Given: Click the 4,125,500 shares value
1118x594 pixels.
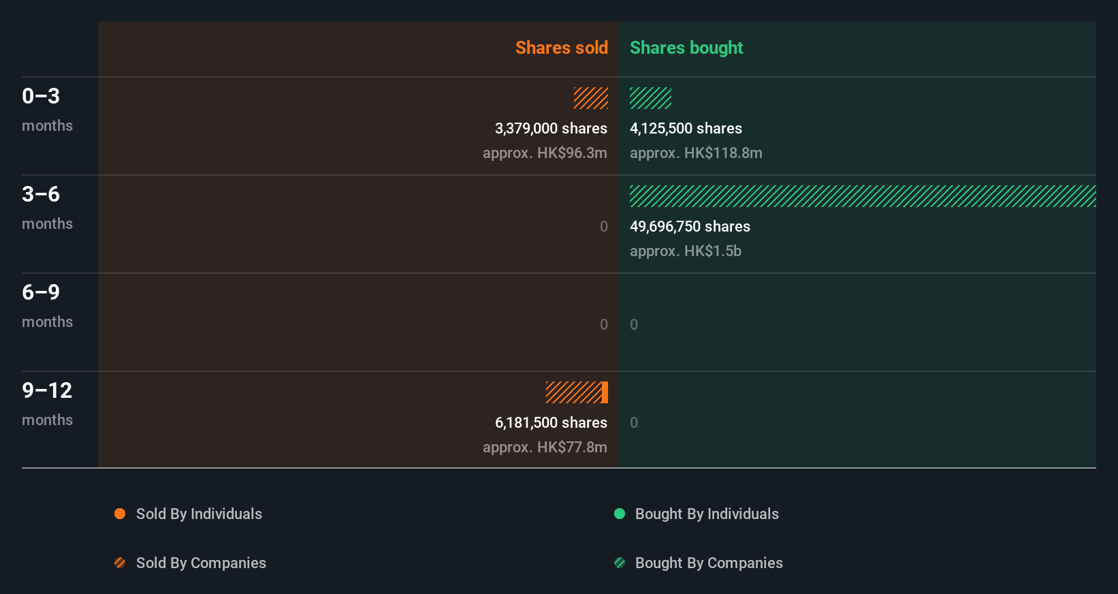Looking at the screenshot, I should point(686,129).
